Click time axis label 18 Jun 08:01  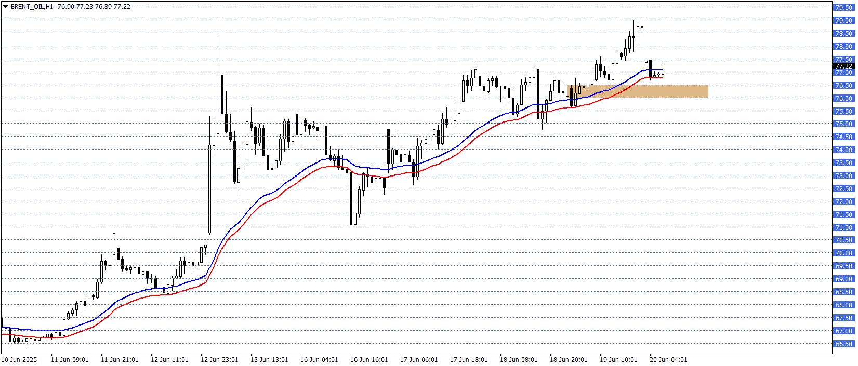tap(519, 360)
